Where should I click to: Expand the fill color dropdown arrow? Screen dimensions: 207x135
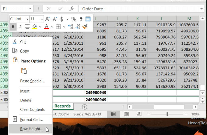pos(40,27)
